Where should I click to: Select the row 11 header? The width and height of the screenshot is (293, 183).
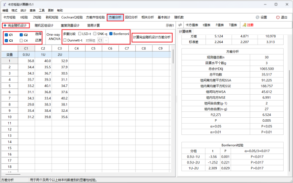click(x=9, y=123)
